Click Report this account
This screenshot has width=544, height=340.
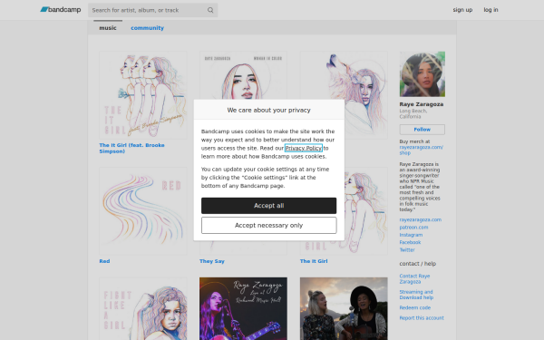[422, 318]
